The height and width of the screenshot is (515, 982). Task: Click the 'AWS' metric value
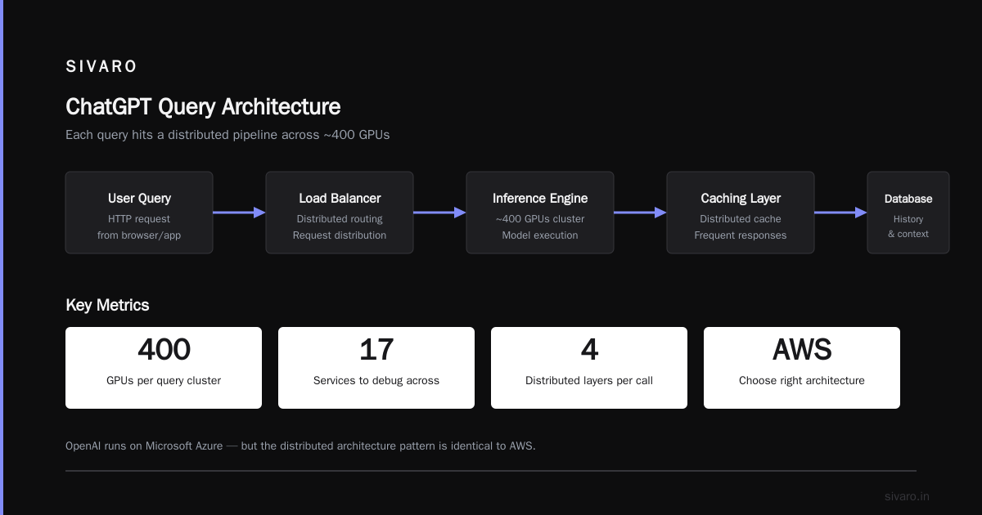(802, 350)
